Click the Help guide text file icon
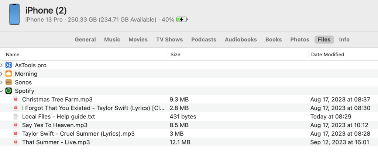The image size is (378, 153). (16, 117)
